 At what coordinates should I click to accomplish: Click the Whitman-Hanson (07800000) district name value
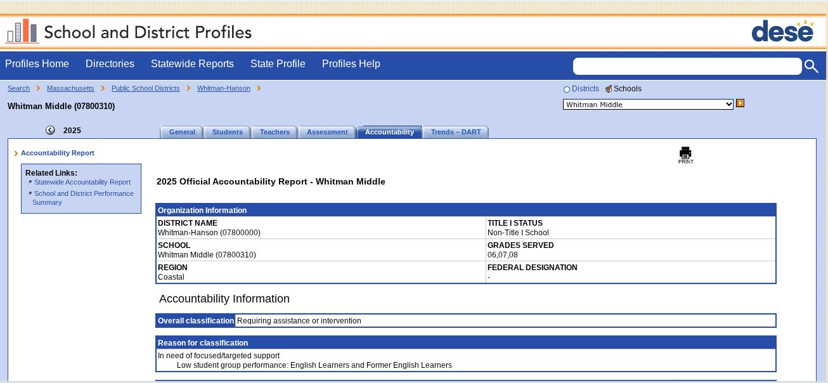point(209,233)
